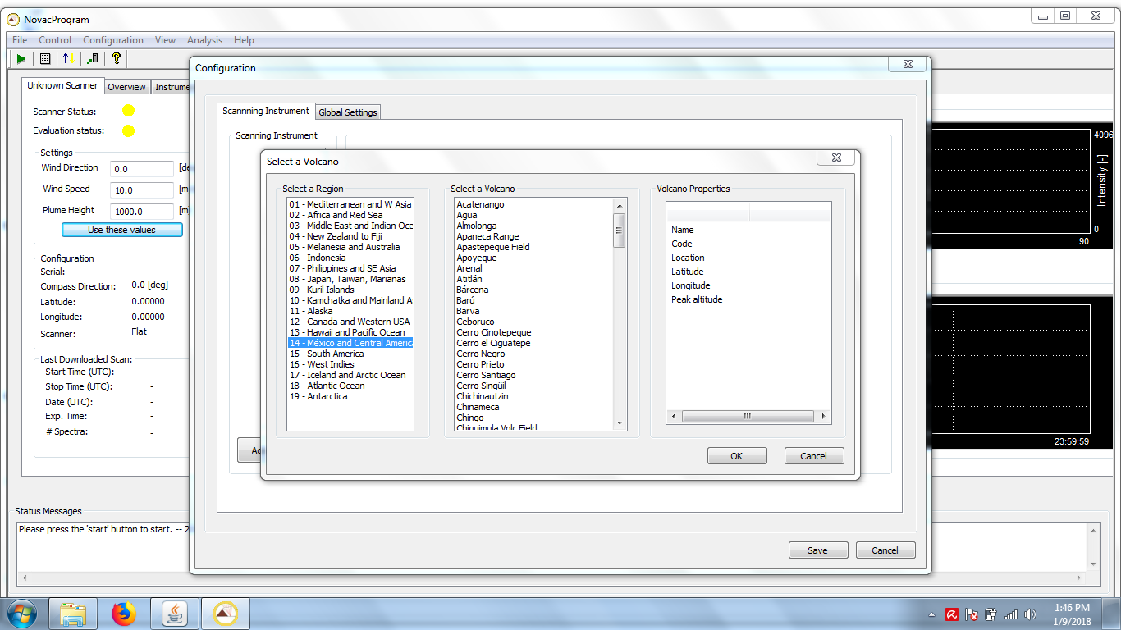Click the yellow question mark help icon
The width and height of the screenshot is (1121, 630).
coord(117,59)
